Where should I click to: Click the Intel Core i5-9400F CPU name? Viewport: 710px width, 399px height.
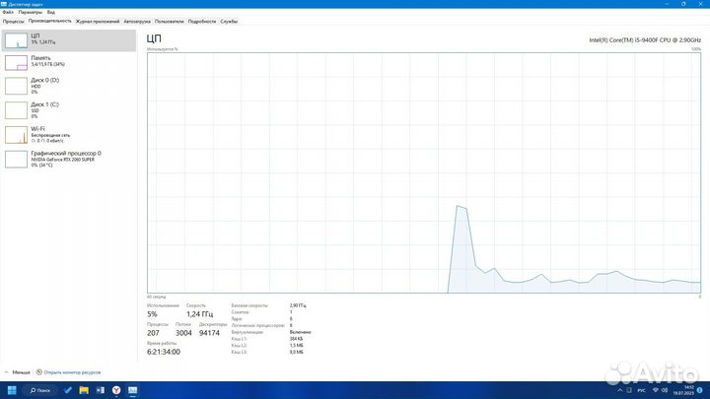[645, 40]
